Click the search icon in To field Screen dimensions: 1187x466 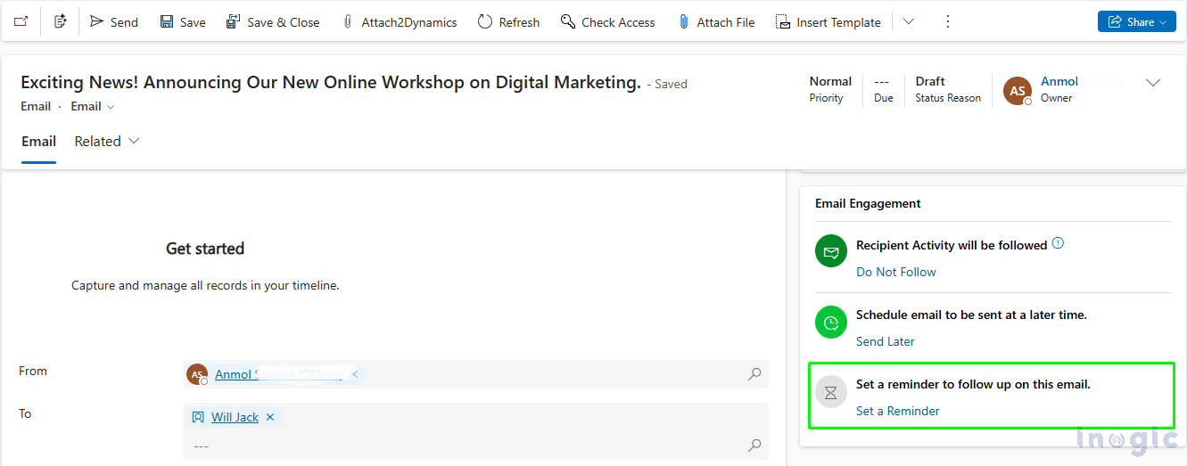coord(754,445)
